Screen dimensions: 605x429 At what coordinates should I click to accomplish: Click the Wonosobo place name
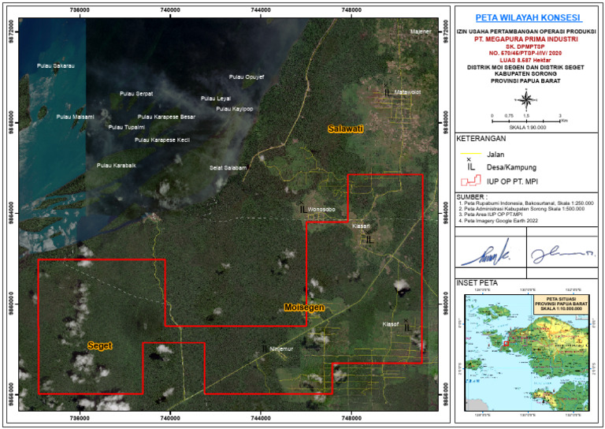(x=321, y=209)
